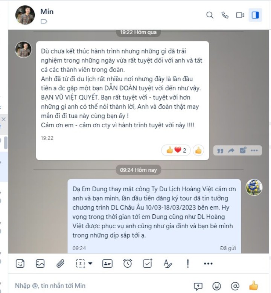
Task: Send an image using the picture icon
Action: [x=40, y=264]
